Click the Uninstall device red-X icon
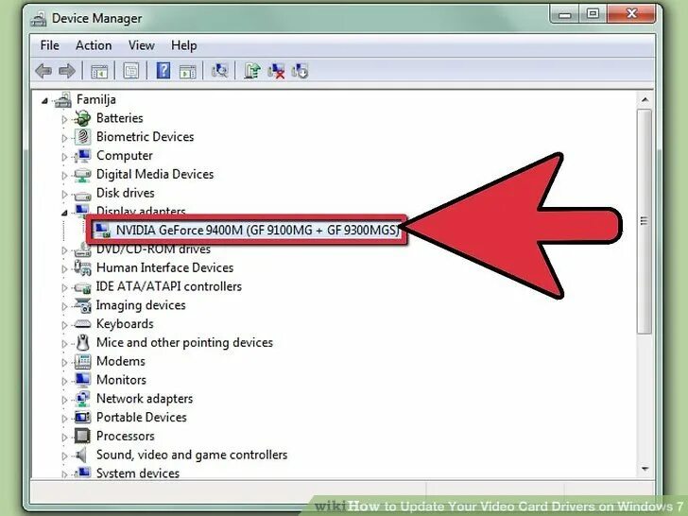Image resolution: width=688 pixels, height=516 pixels. tap(276, 71)
